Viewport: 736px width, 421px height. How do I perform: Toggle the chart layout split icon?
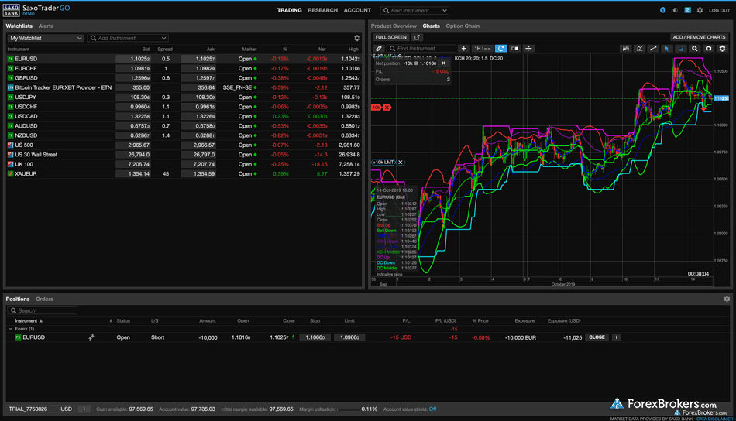click(515, 48)
